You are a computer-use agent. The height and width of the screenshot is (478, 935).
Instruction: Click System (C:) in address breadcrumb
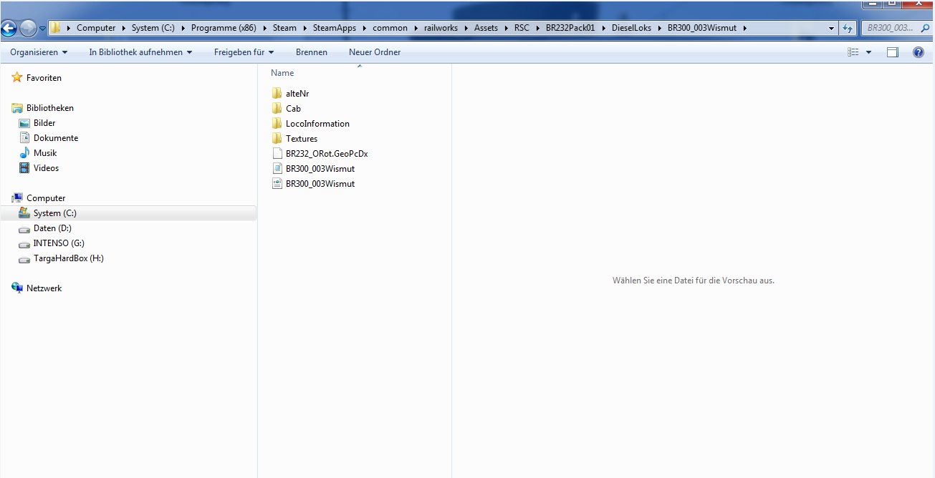153,28
